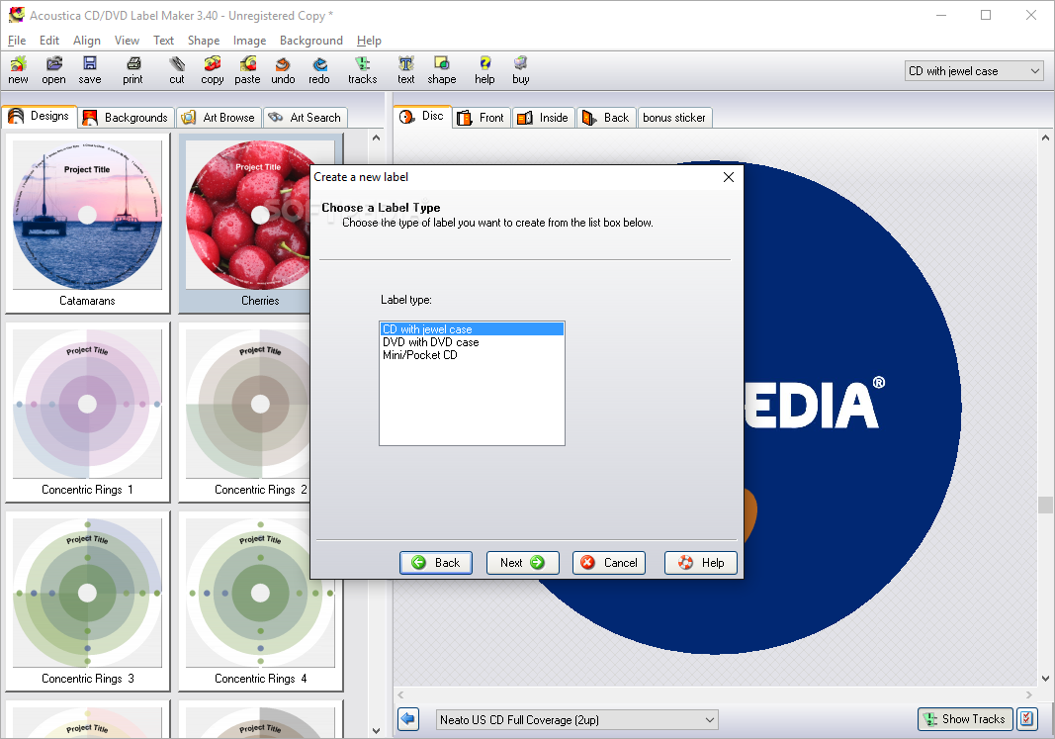Cut selection with the cut icon
This screenshot has height=739, width=1055.
click(x=177, y=70)
